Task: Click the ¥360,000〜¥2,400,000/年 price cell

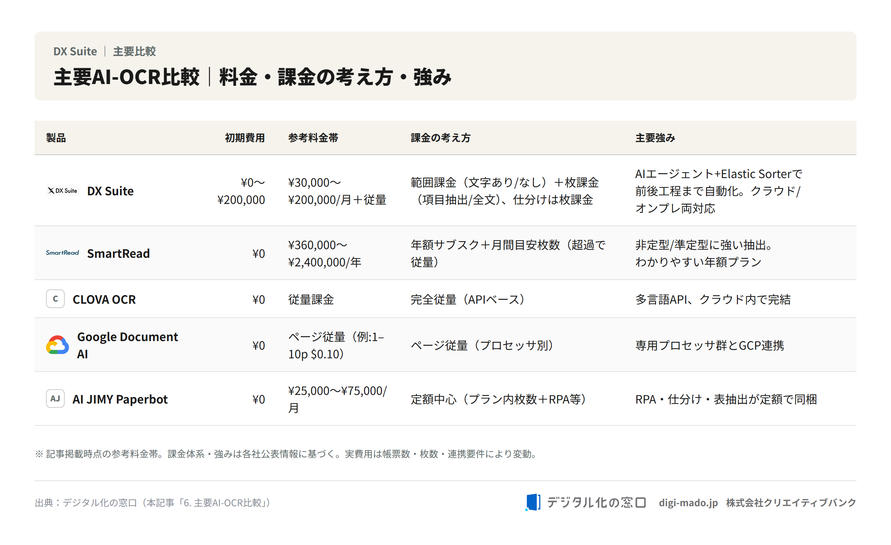Action: (x=324, y=253)
